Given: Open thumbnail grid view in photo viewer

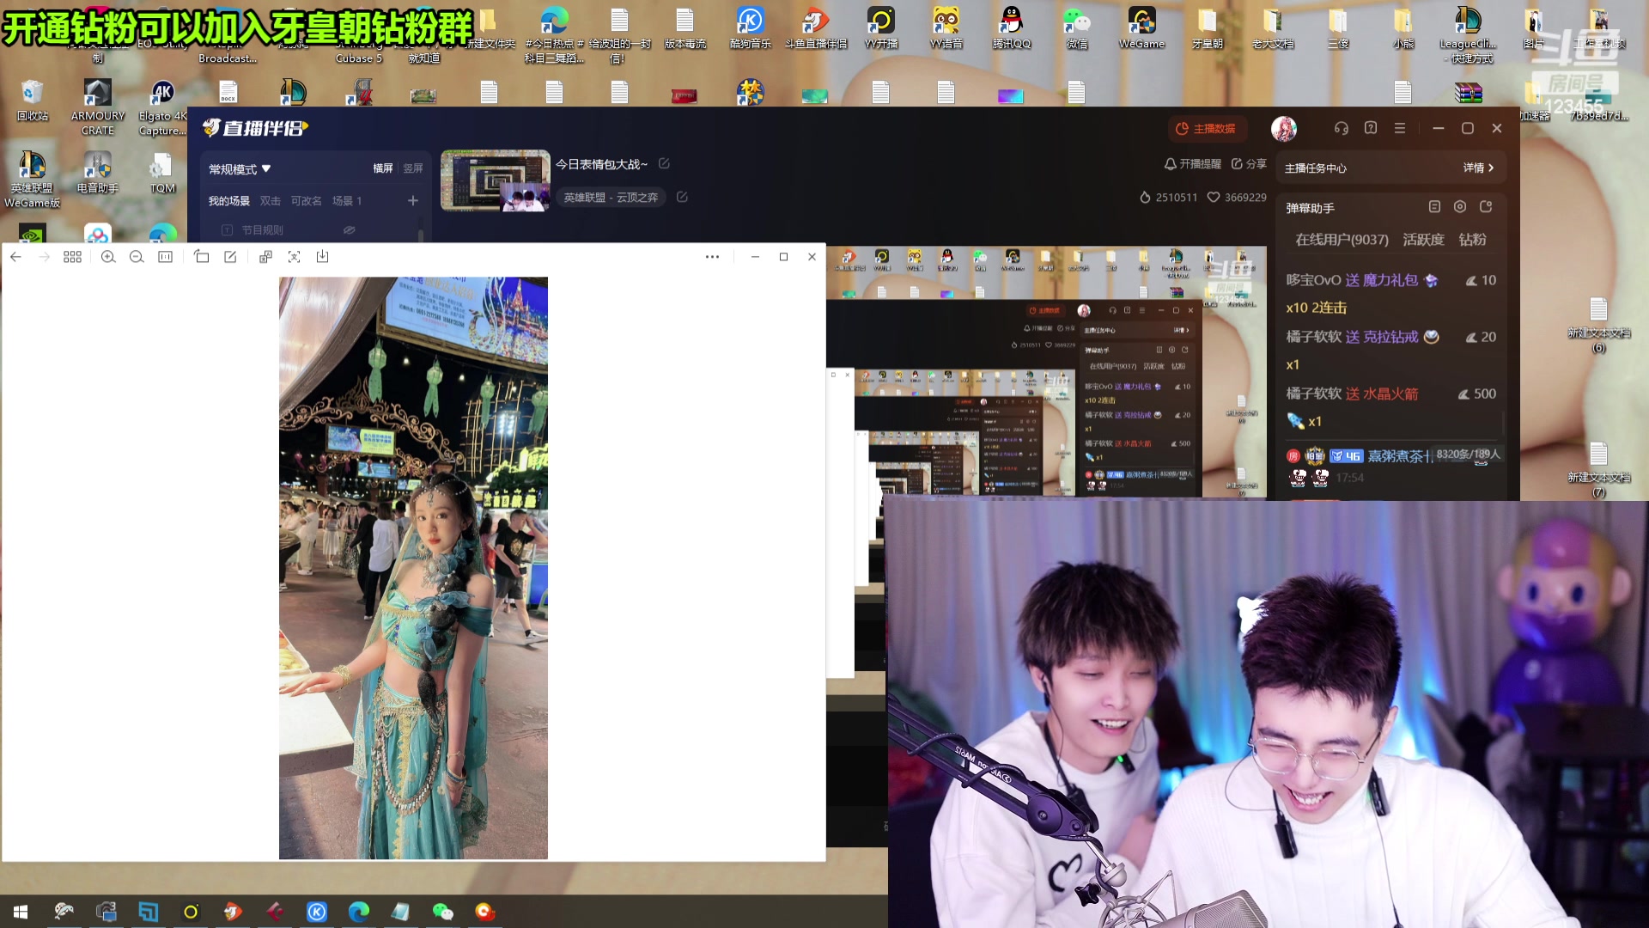Looking at the screenshot, I should [x=73, y=257].
